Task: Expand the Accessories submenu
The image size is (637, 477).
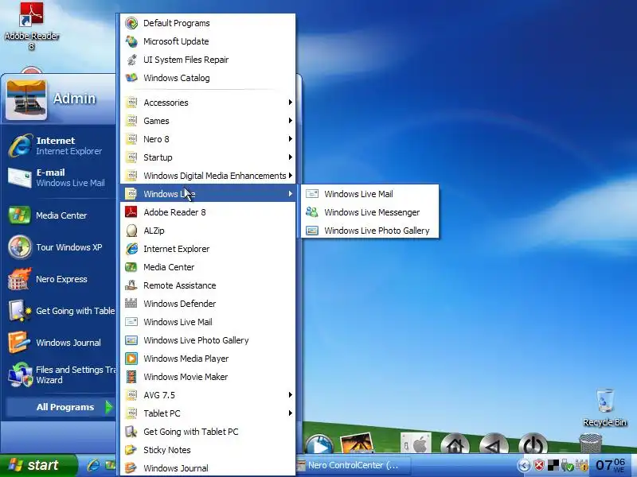Action: [208, 103]
